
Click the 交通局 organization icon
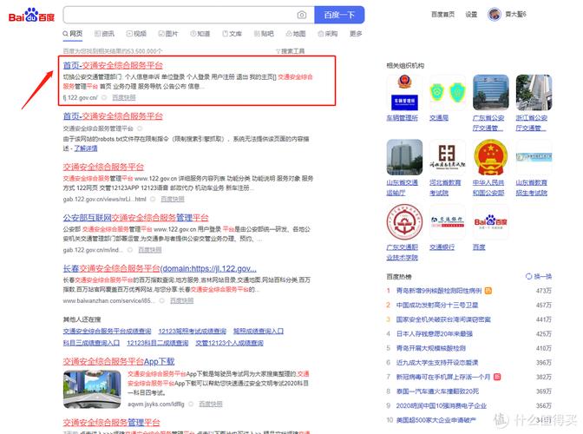coord(448,93)
